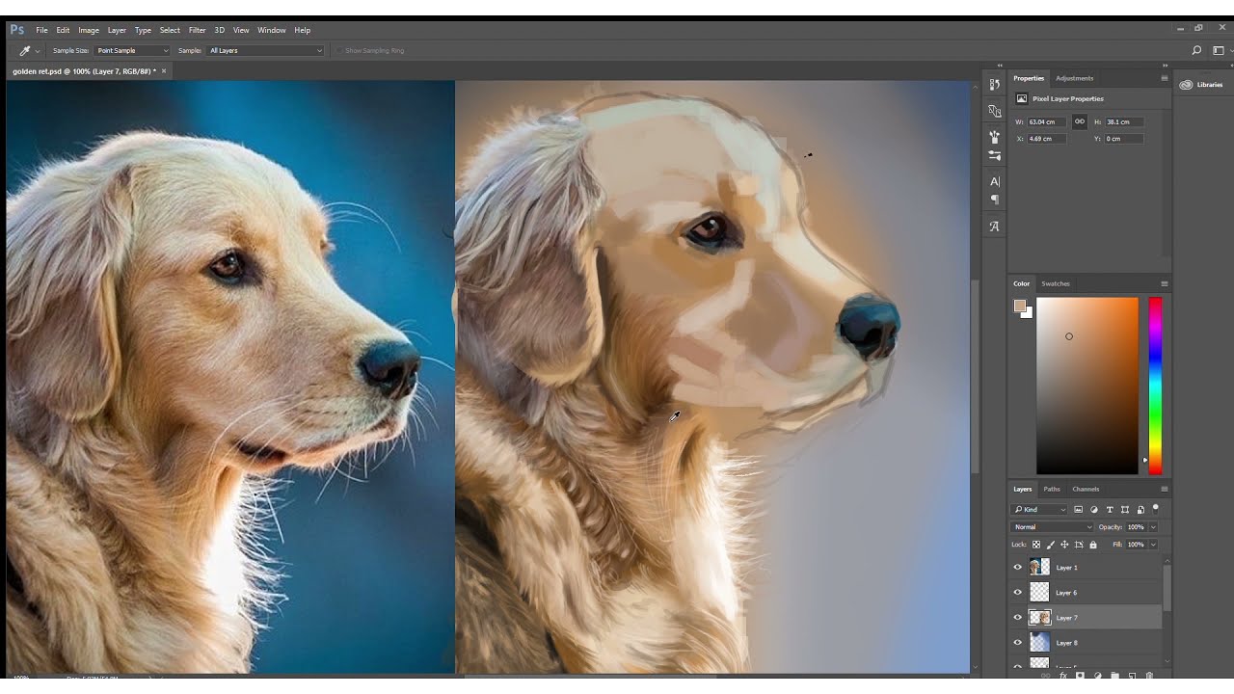This screenshot has height=694, width=1234.
Task: Open the Normal blend mode dropdown
Action: coord(1052,527)
